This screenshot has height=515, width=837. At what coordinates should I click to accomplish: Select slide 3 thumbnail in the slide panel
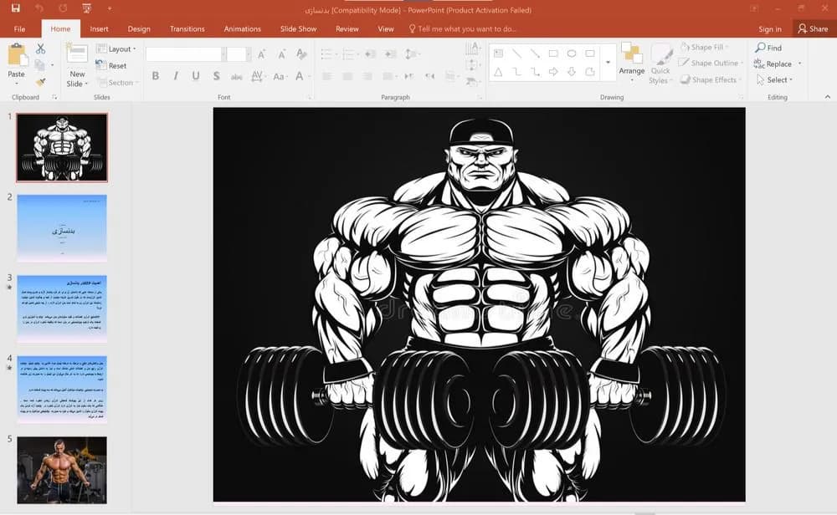(x=62, y=308)
